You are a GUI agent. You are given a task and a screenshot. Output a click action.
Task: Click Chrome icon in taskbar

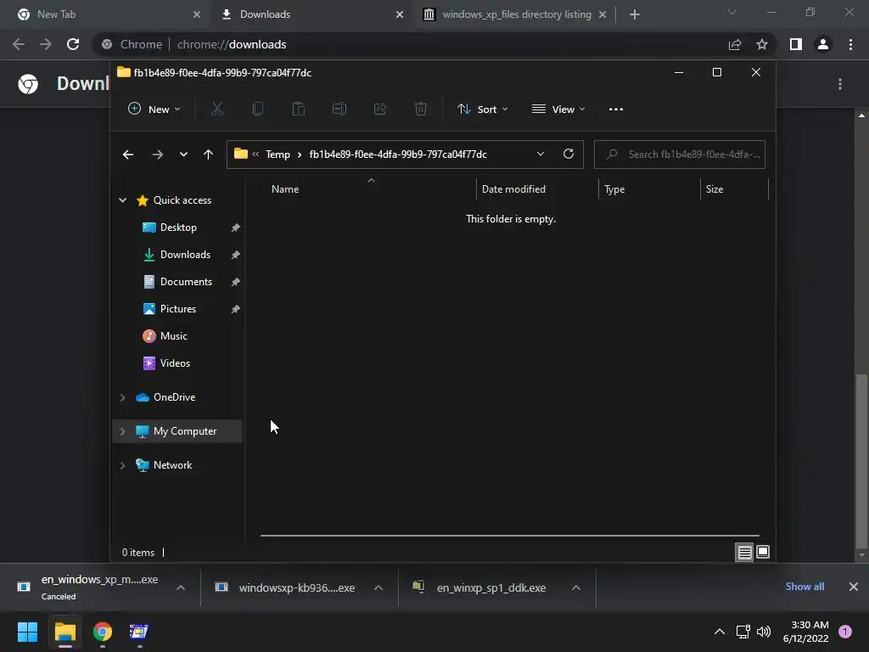coord(103,632)
